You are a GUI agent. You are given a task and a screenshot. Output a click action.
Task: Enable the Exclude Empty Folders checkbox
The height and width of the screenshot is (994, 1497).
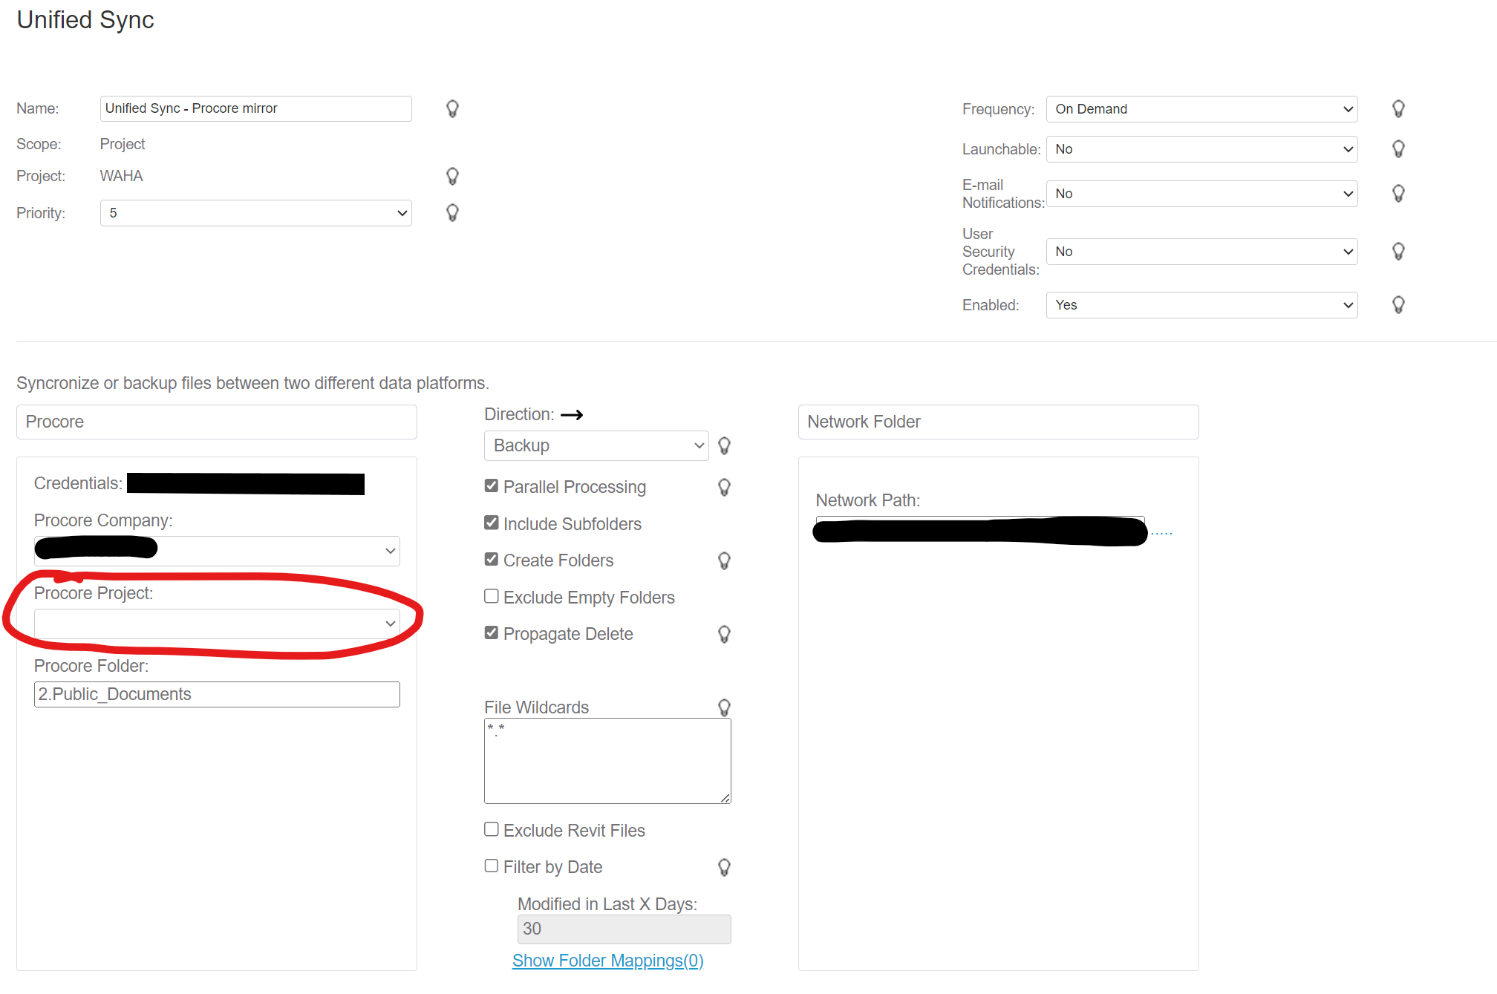pyautogui.click(x=491, y=596)
